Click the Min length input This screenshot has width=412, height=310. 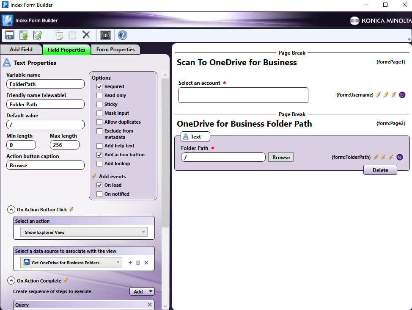coord(21,145)
